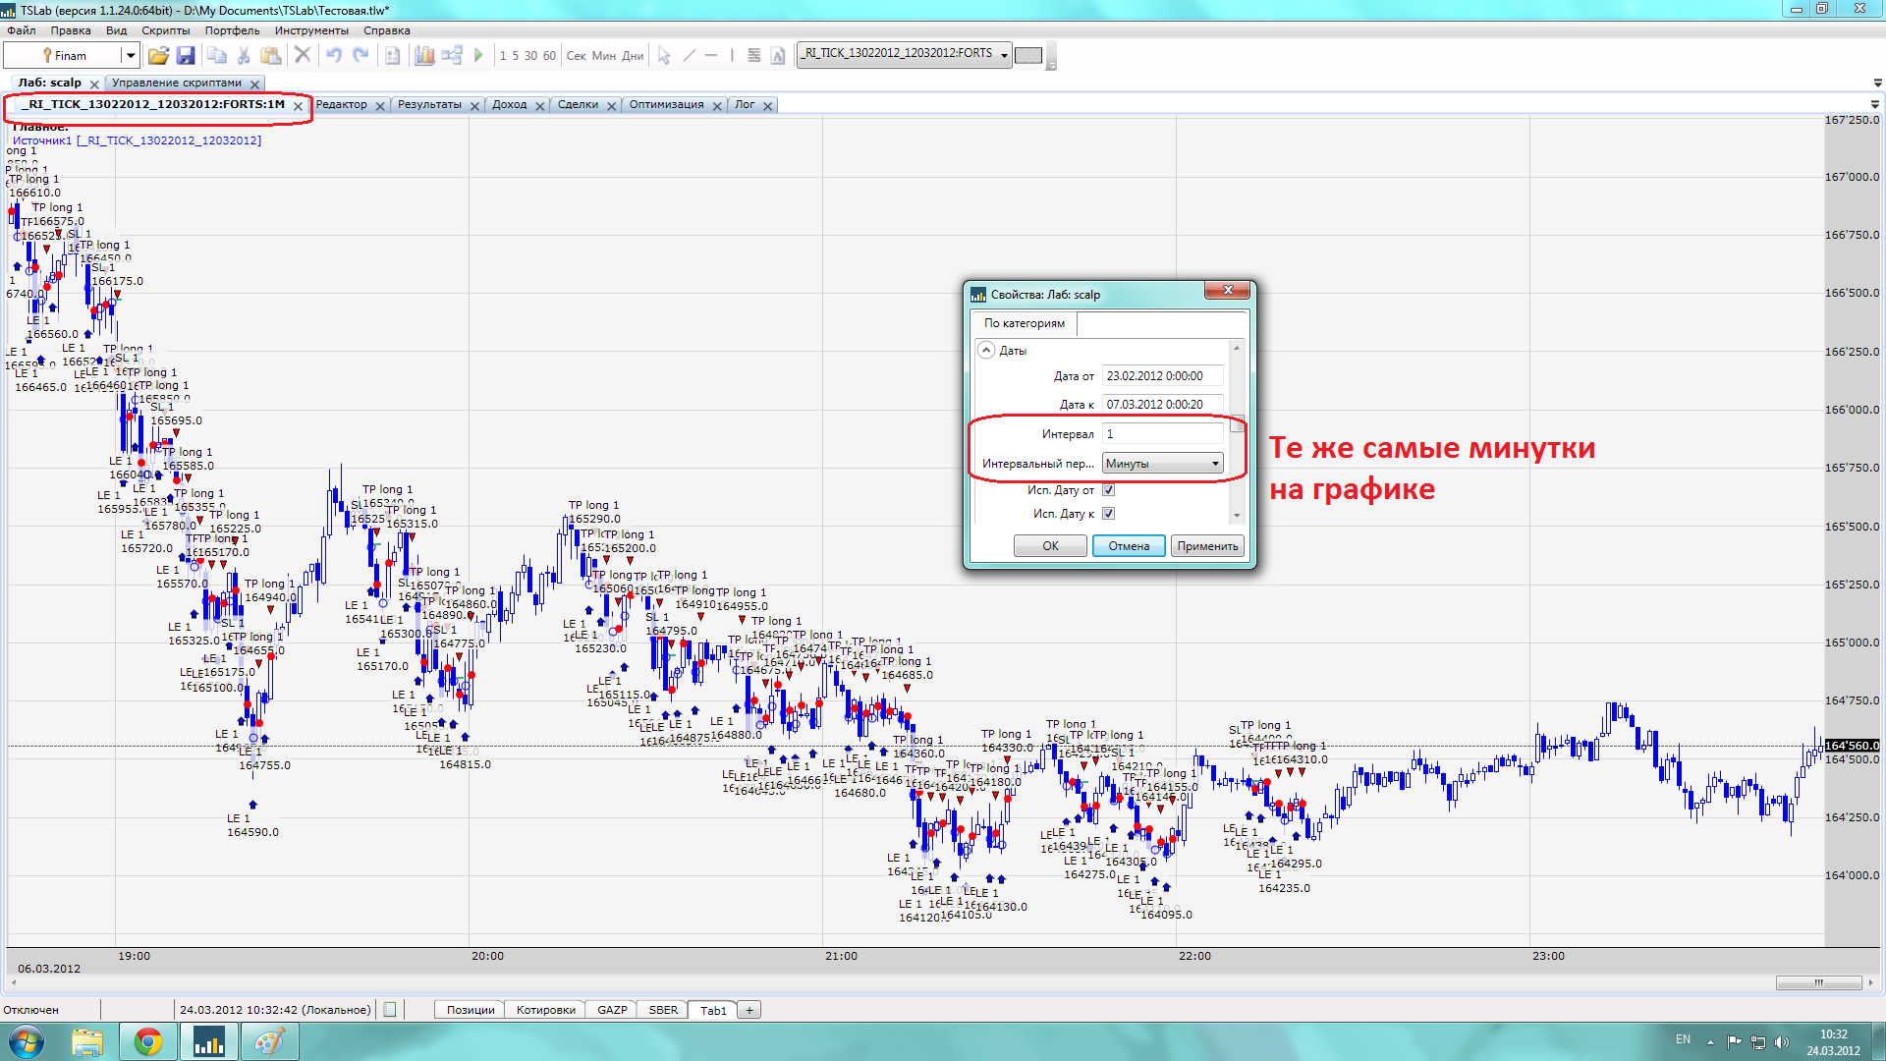Screen dimensions: 1886x1061
Task: Collapse the 'Даты' section expander
Action: click(x=986, y=351)
